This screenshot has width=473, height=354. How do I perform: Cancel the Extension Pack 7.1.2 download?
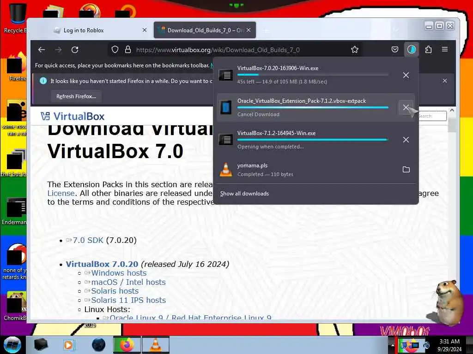pyautogui.click(x=406, y=107)
